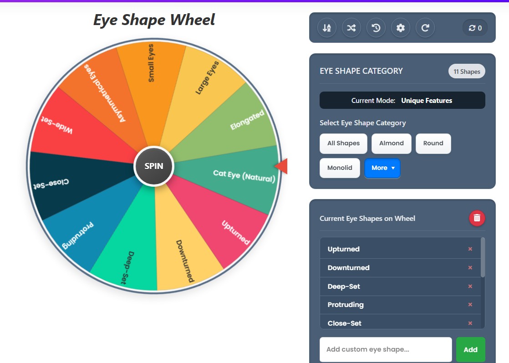The image size is (509, 363).
Task: Click the reset wheel icon
Action: click(425, 28)
